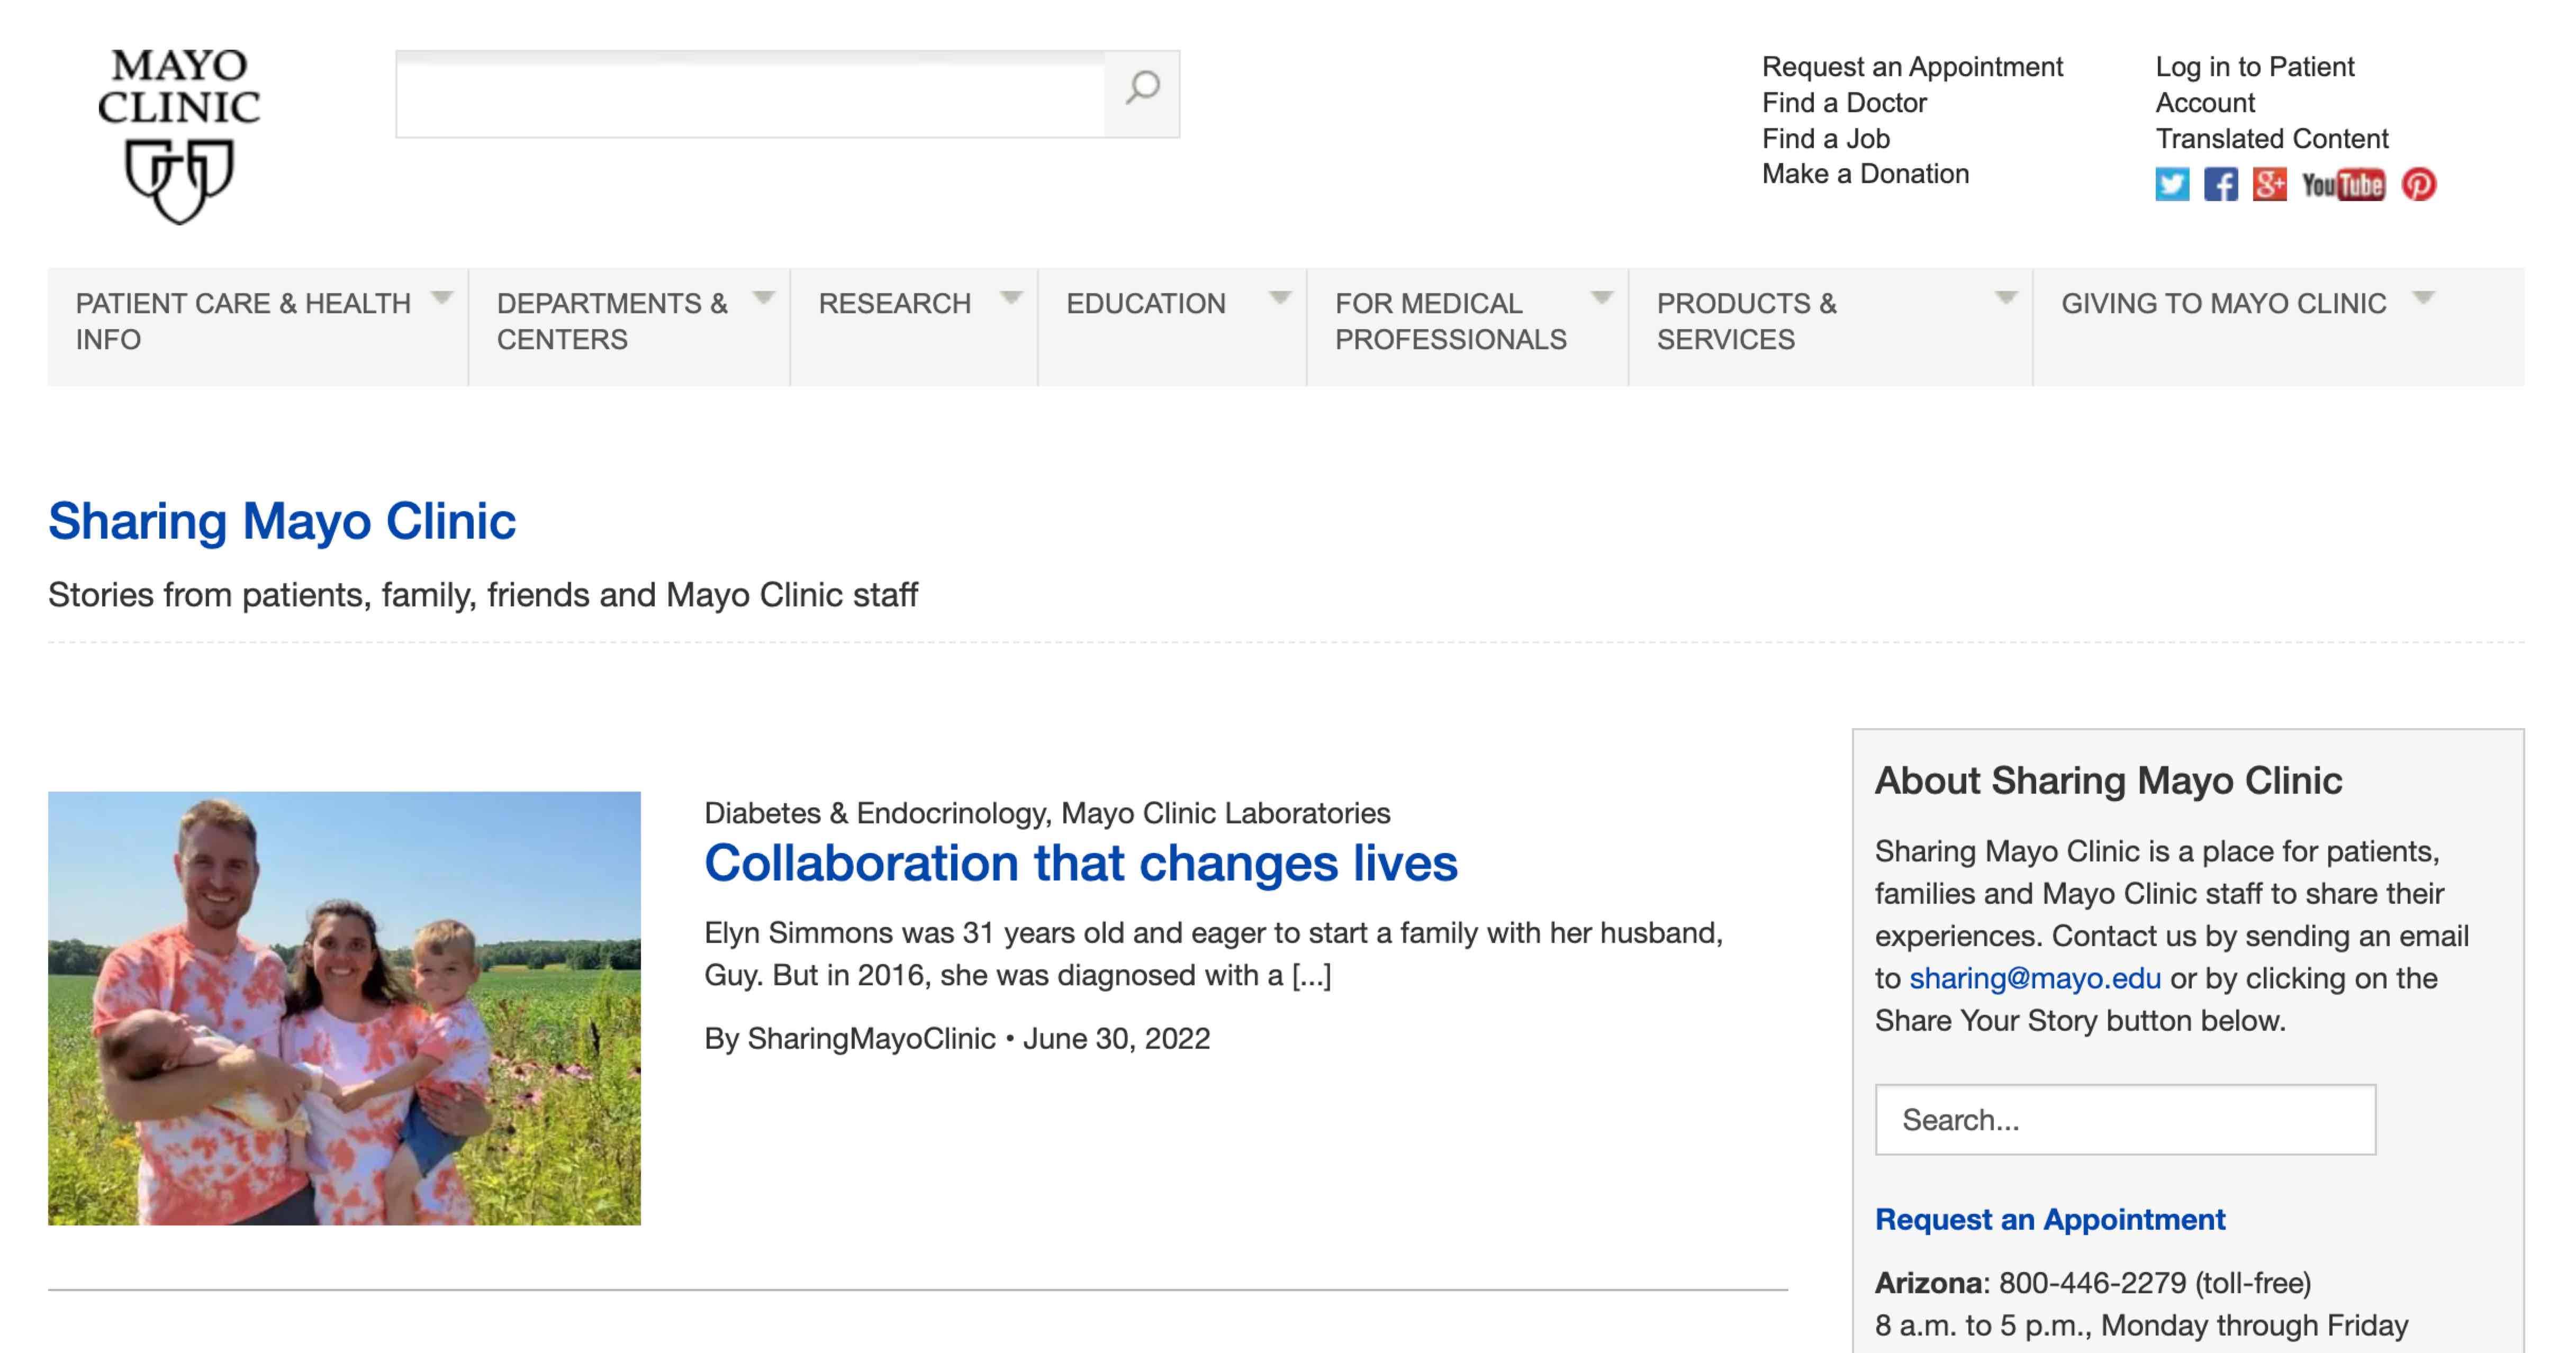Viewport: 2576px width, 1353px height.
Task: Open the family photo article thumbnail
Action: [344, 1008]
